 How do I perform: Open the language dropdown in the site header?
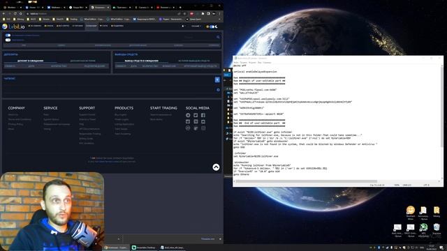[196, 26]
